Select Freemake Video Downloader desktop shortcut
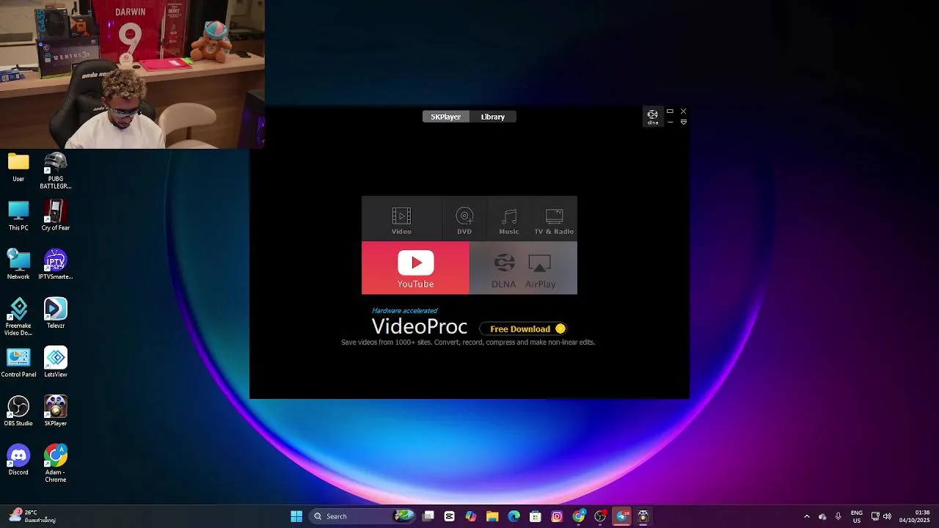 point(18,317)
